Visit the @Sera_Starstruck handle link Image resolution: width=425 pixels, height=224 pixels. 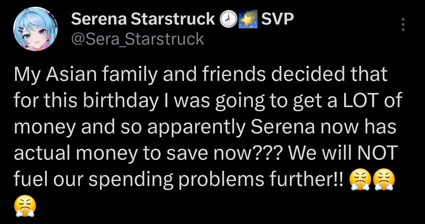[138, 39]
